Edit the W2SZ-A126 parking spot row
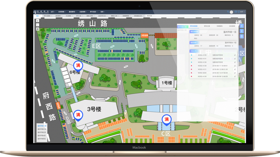This screenshot has width=280, height=157. pos(235,62)
